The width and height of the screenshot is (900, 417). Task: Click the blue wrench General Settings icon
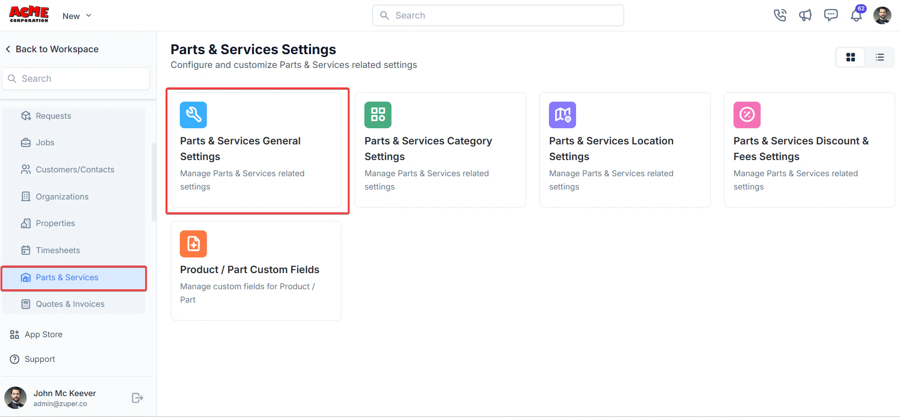[x=193, y=115]
